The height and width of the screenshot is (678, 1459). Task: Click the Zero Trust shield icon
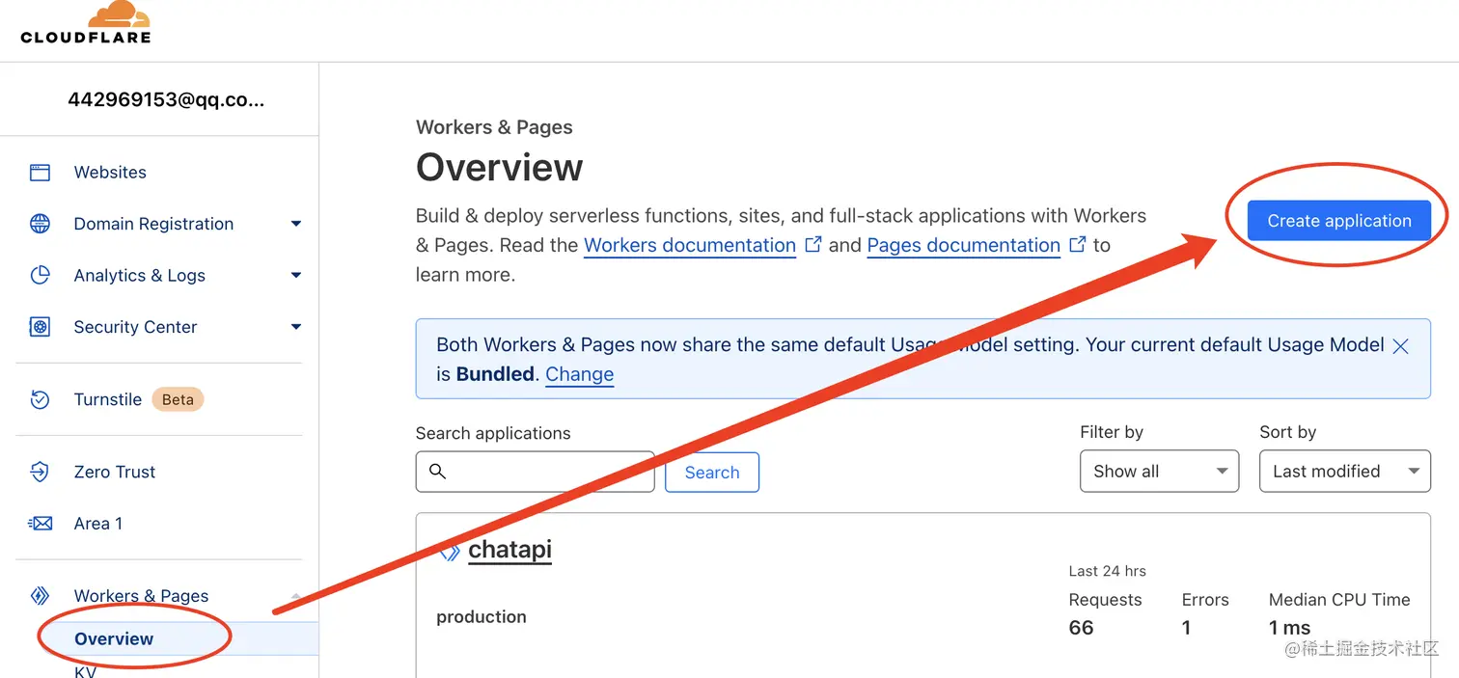[x=40, y=472]
